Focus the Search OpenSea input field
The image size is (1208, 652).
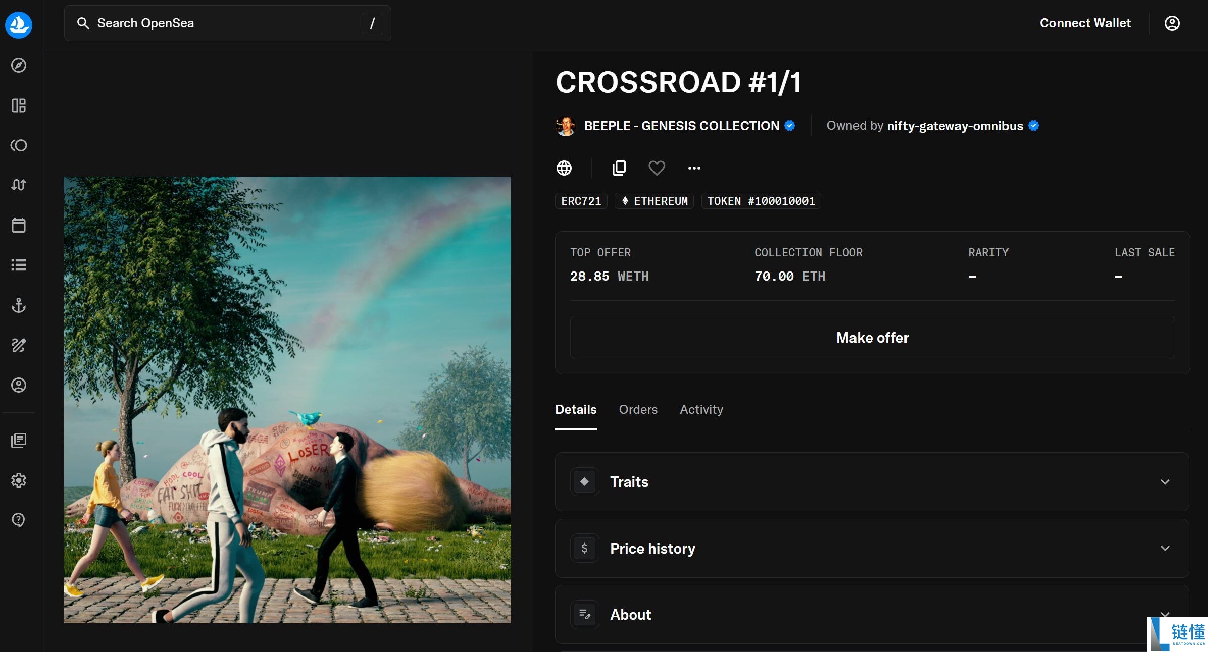(228, 23)
